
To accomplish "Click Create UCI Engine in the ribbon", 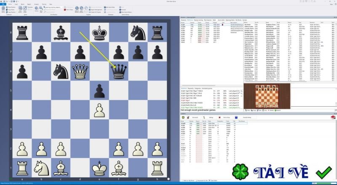I will pos(95,12).
